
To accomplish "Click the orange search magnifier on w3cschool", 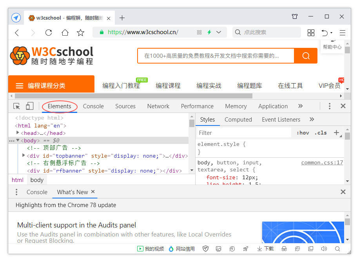I will point(305,56).
